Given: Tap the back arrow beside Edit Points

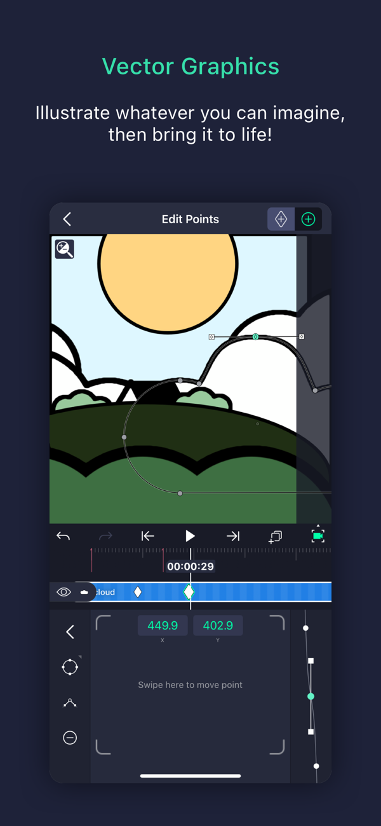Looking at the screenshot, I should 67,219.
